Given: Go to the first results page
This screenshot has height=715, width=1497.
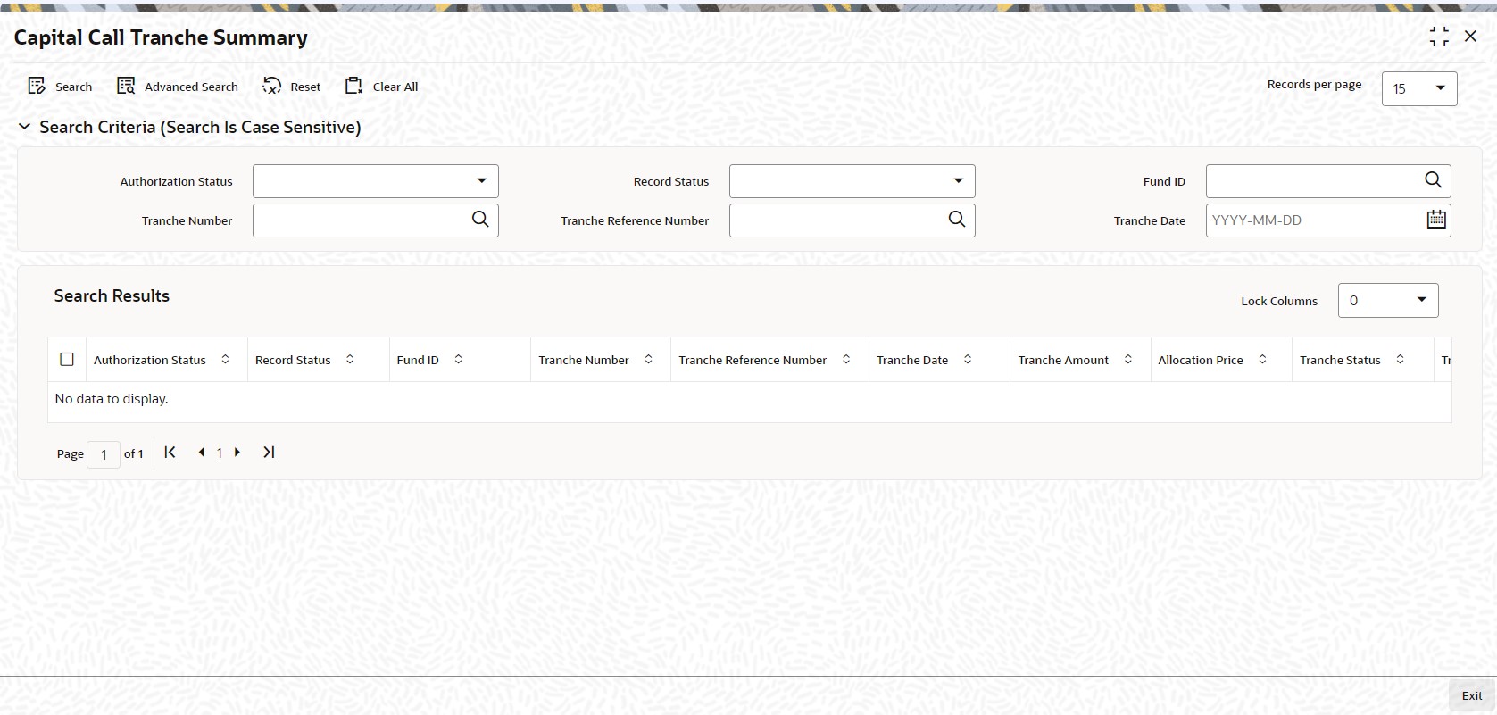Looking at the screenshot, I should 170,453.
